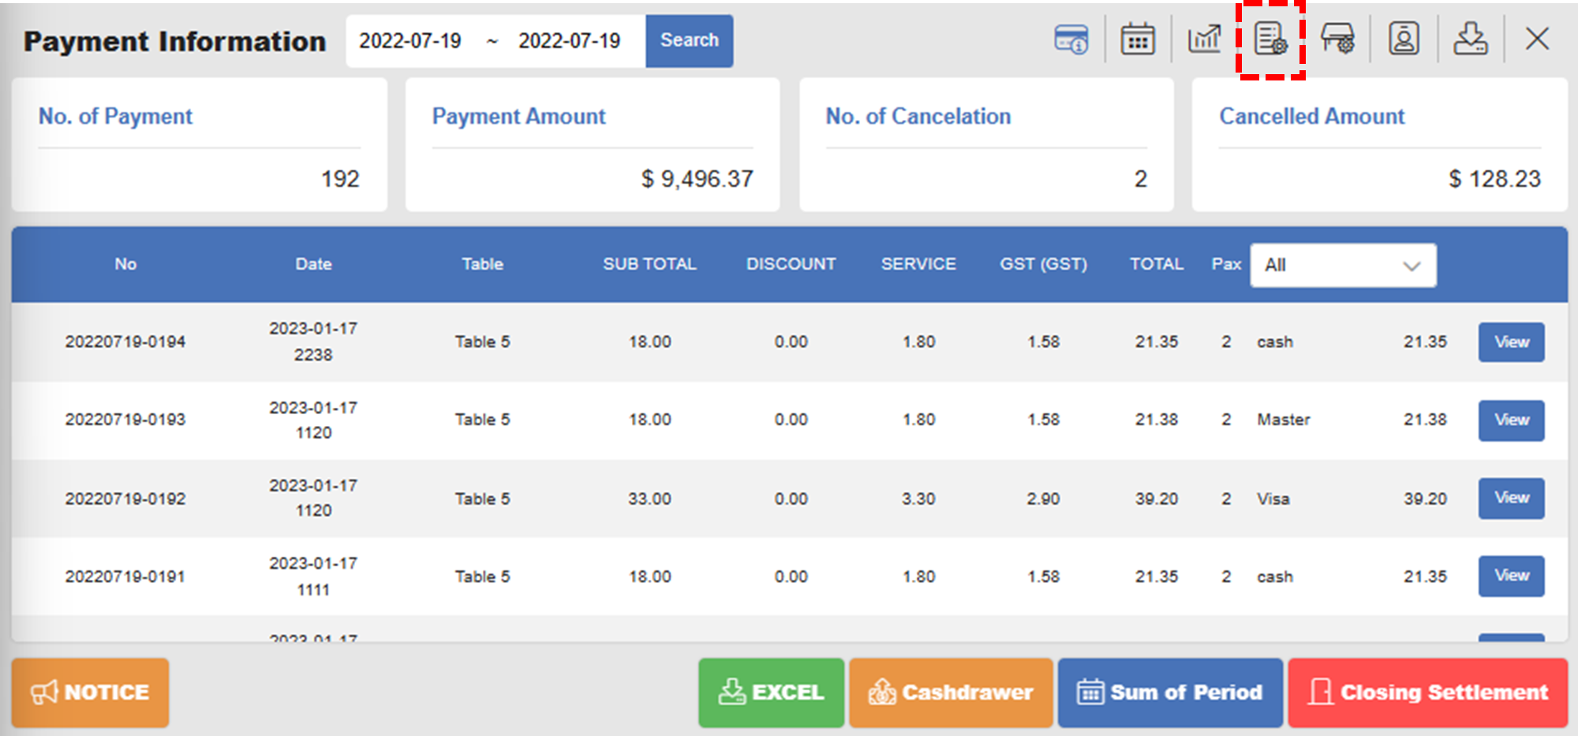1578x736 pixels.
Task: Open the table settings icon
Action: tap(1337, 39)
